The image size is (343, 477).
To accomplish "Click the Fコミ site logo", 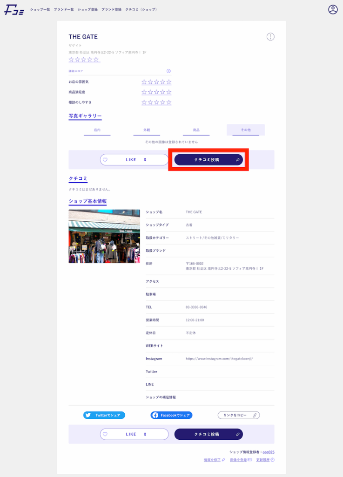I will click(14, 10).
